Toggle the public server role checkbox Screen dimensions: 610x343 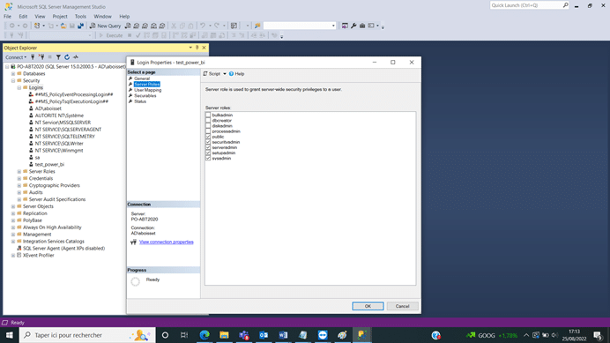[x=208, y=137]
